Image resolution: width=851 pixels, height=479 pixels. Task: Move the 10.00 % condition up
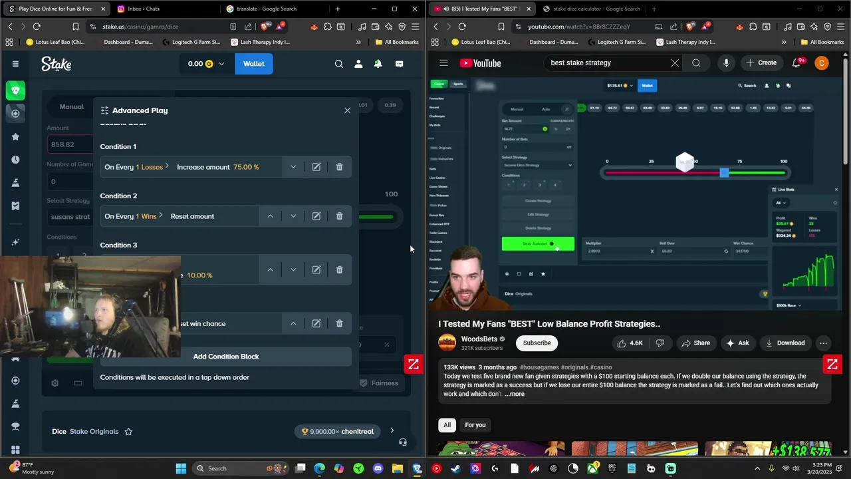pyautogui.click(x=270, y=269)
